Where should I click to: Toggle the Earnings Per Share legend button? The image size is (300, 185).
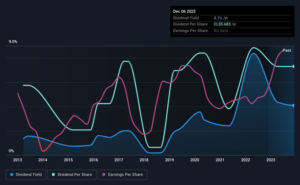click(122, 175)
